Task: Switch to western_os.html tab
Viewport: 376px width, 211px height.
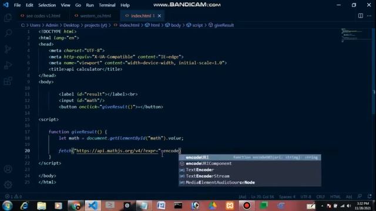Action: pyautogui.click(x=93, y=16)
